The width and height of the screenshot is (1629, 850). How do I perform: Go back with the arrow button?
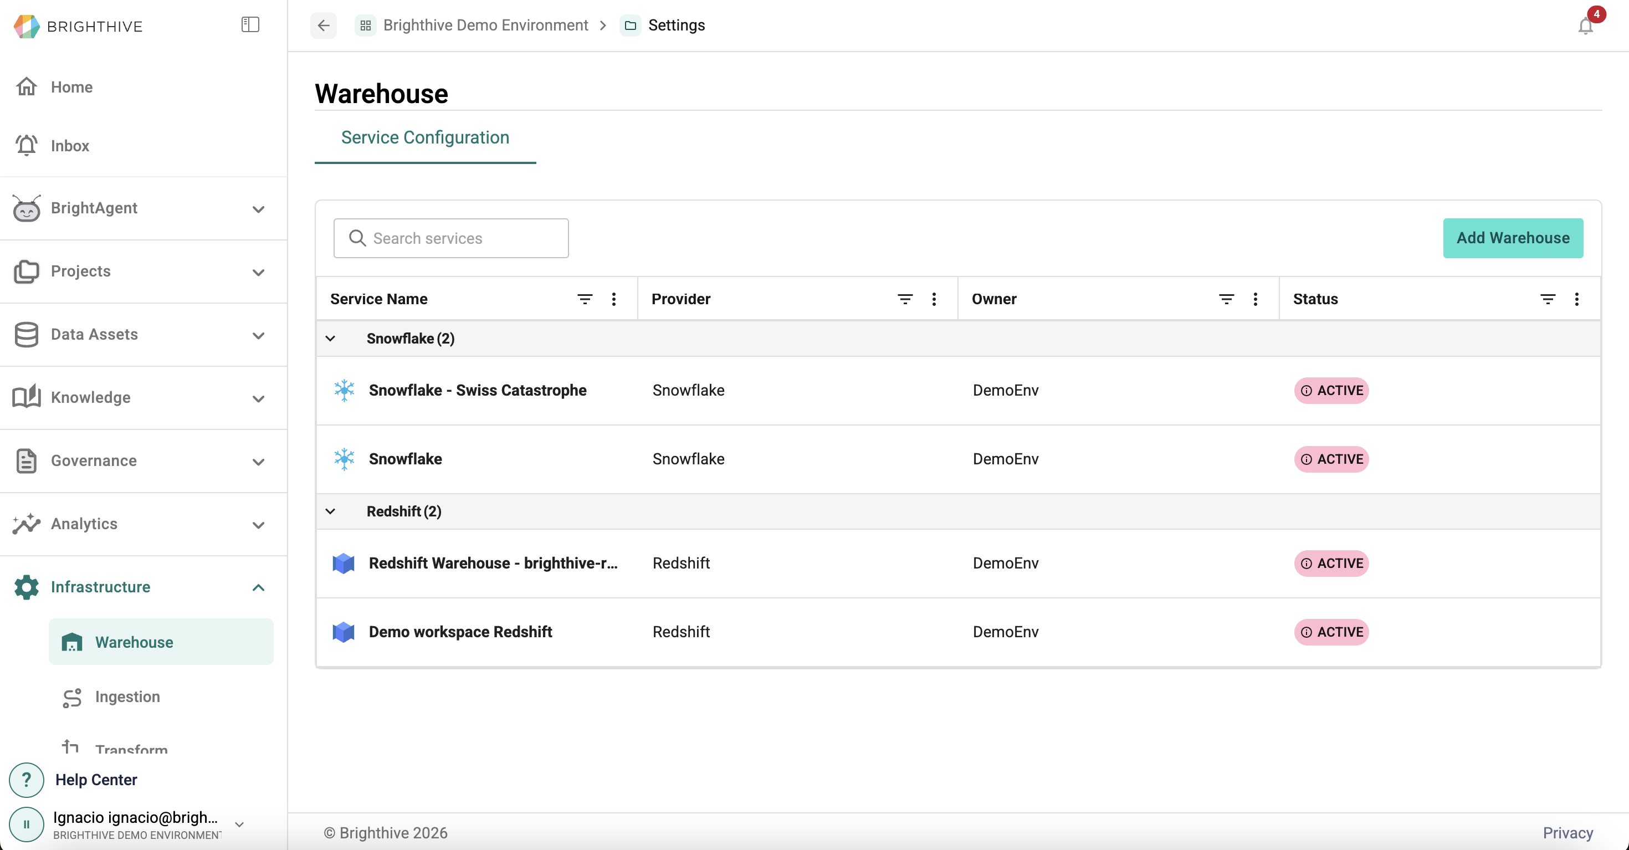click(x=324, y=25)
